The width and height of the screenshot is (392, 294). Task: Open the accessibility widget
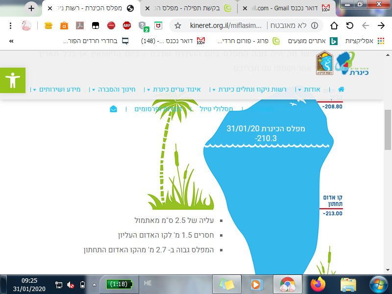(x=13, y=80)
